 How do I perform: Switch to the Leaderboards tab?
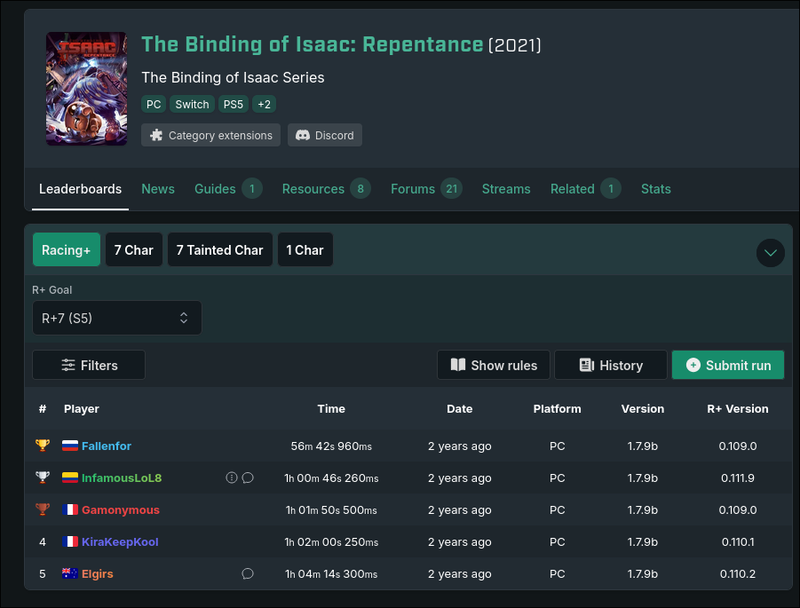[80, 189]
